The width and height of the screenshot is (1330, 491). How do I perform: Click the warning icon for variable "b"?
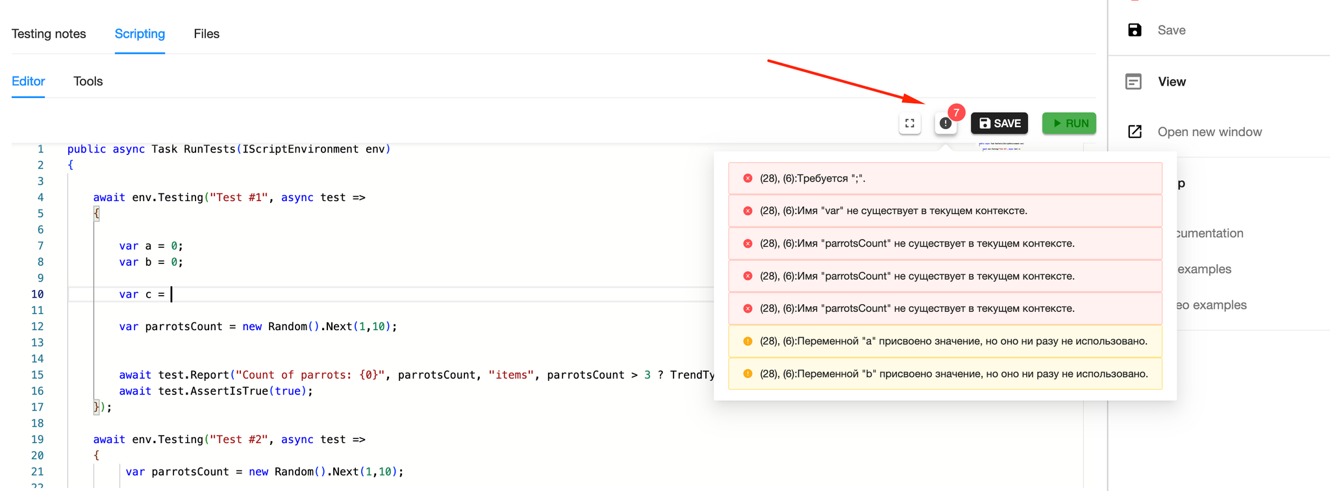click(x=747, y=374)
